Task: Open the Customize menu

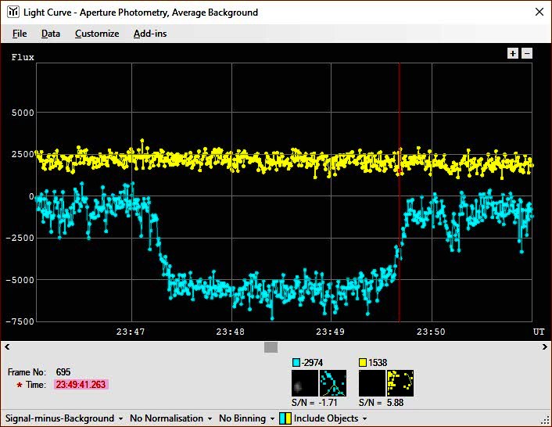Action: [x=97, y=34]
